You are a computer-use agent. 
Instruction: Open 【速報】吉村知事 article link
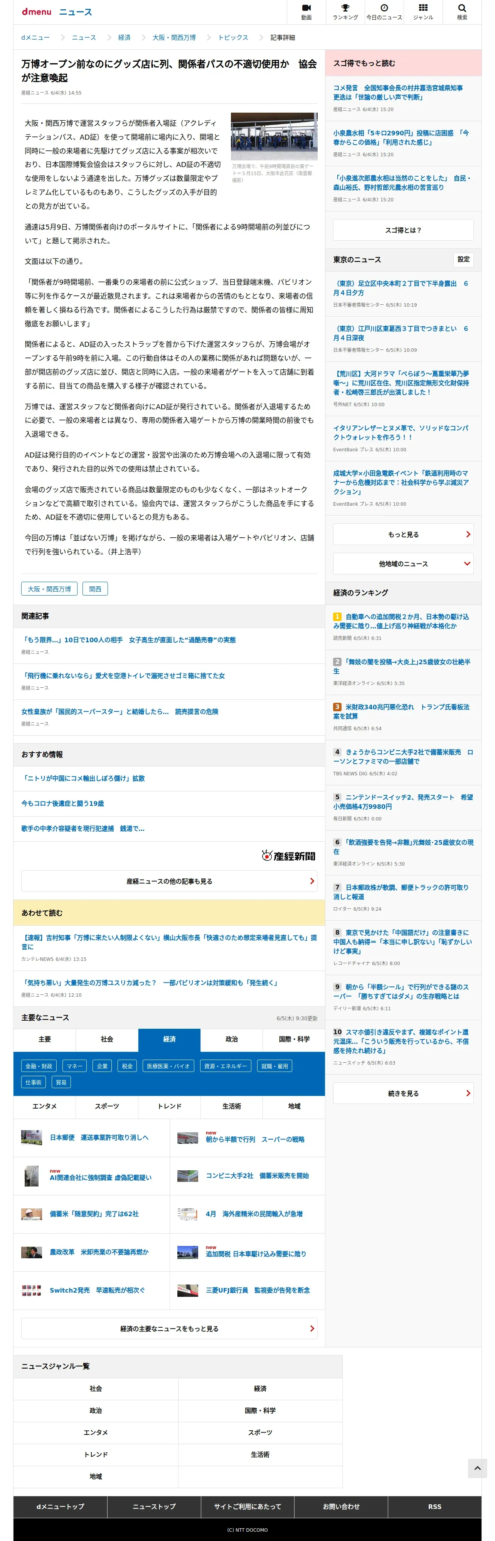pos(169,942)
